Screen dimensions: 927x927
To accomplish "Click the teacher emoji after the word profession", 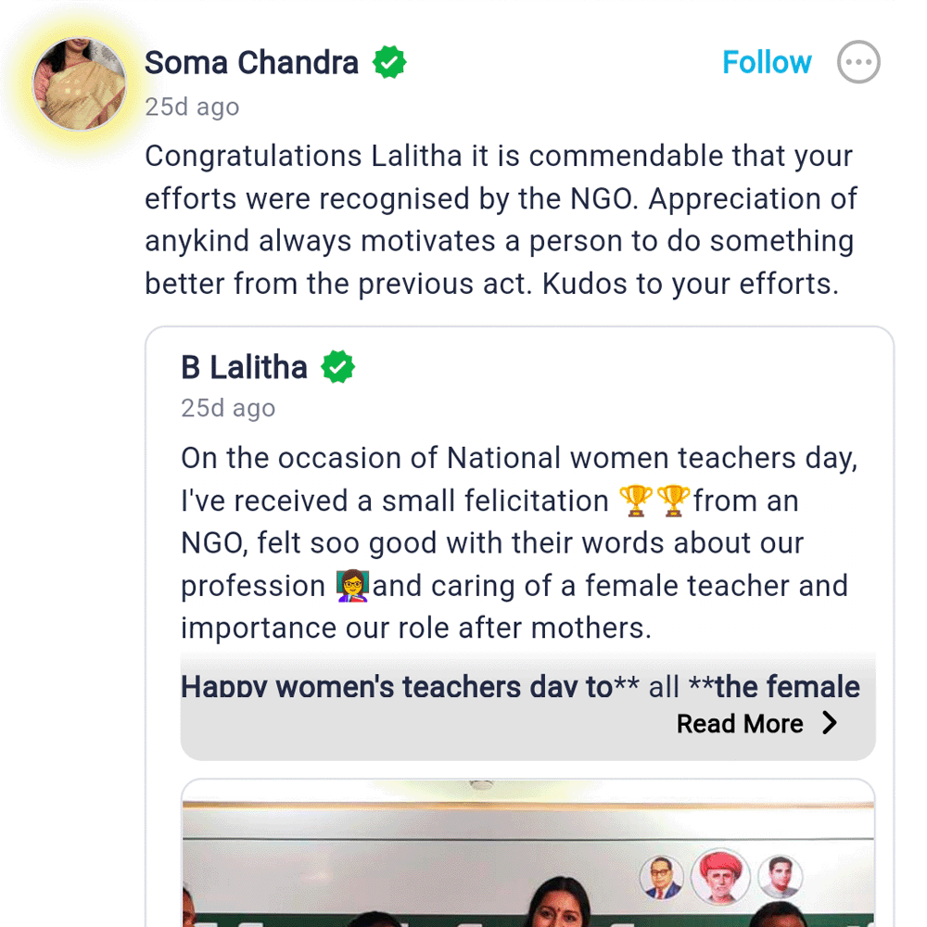I will point(353,586).
